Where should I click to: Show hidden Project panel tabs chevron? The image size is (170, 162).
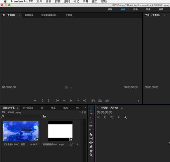[x=85, y=108]
